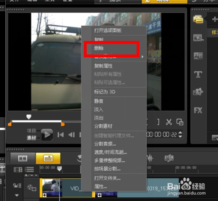
Task: Open the Graphic library flower icon
Action: click(198, 92)
